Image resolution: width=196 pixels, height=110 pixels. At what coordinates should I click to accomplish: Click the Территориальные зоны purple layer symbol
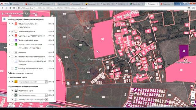[x=16, y=40]
